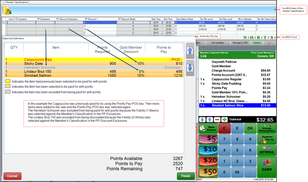Select the Sticky Date item row
Viewport: 308px width, 182px height.
pos(94,63)
